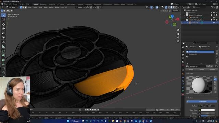The height and width of the screenshot is (123, 219).
Task: Click the Base Color white swatch
Action: pyautogui.click(x=207, y=110)
